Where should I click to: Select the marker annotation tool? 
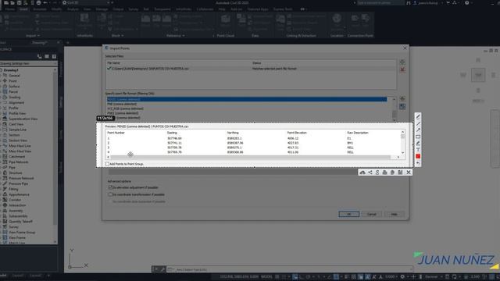(x=418, y=143)
